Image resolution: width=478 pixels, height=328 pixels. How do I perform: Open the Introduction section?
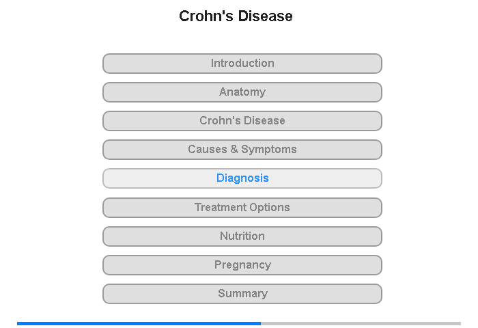tap(242, 64)
